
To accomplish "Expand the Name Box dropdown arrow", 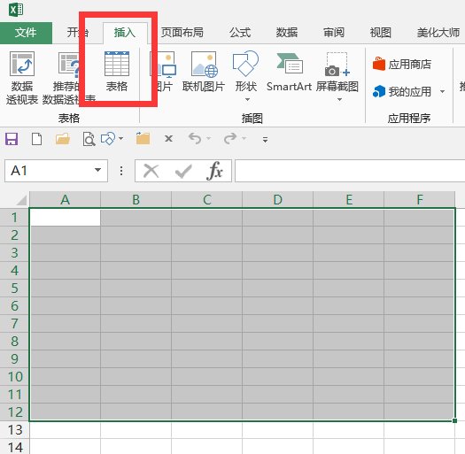I will [97, 171].
